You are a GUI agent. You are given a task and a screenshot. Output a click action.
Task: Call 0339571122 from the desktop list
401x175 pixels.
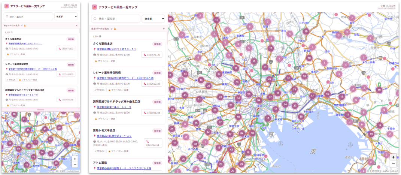[x=152, y=55]
